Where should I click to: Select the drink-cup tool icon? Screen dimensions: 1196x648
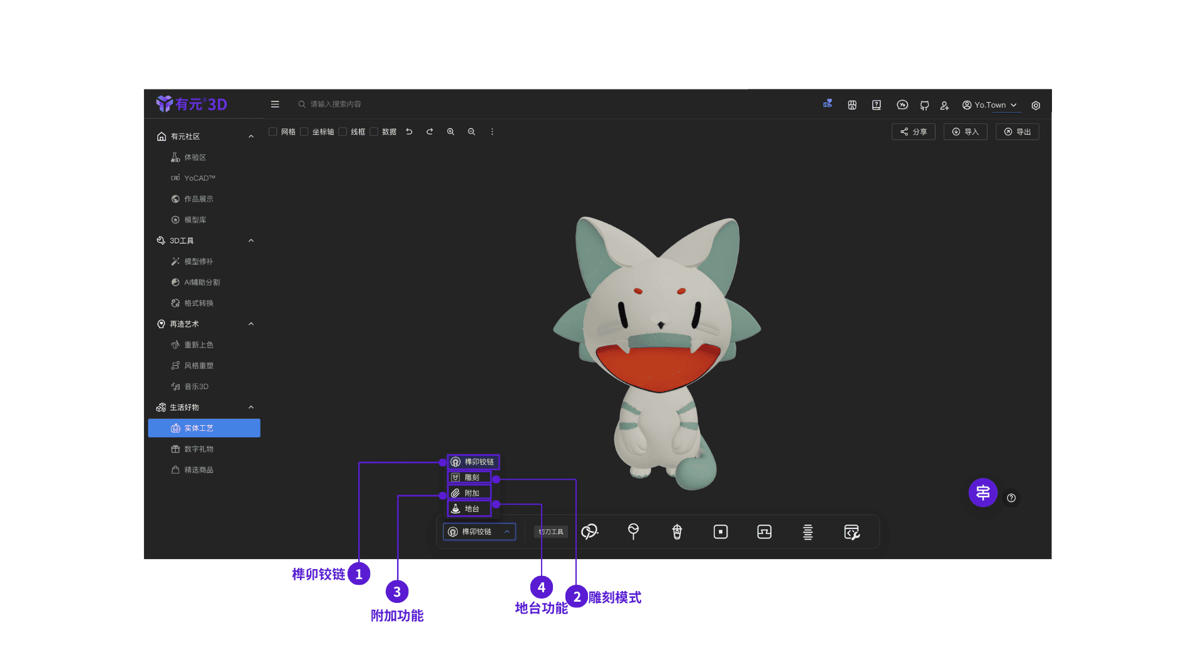click(x=677, y=532)
